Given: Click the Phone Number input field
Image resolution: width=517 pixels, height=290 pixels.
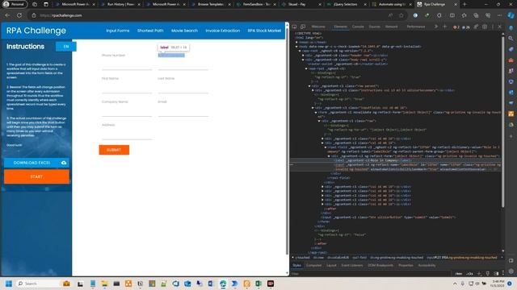Looking at the screenshot, I should tap(127, 65).
